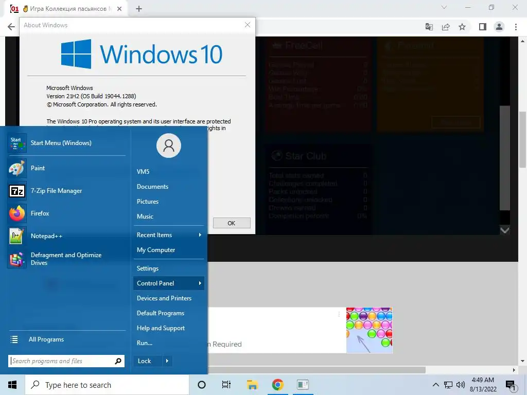Open Task View on the taskbar
527x395 pixels.
226,385
